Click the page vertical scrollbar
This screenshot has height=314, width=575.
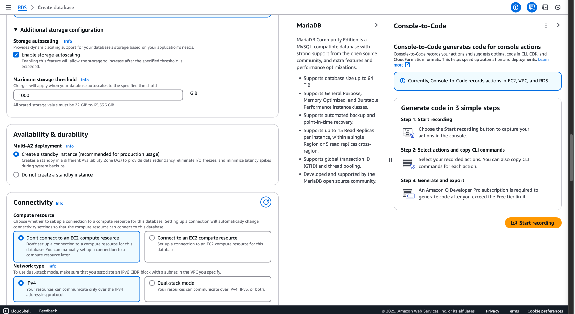pos(571,158)
